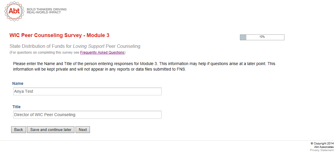Image resolution: width=336 pixels, height=161 pixels.
Task: Click the filled gray portion of progress bar
Action: (x=243, y=37)
